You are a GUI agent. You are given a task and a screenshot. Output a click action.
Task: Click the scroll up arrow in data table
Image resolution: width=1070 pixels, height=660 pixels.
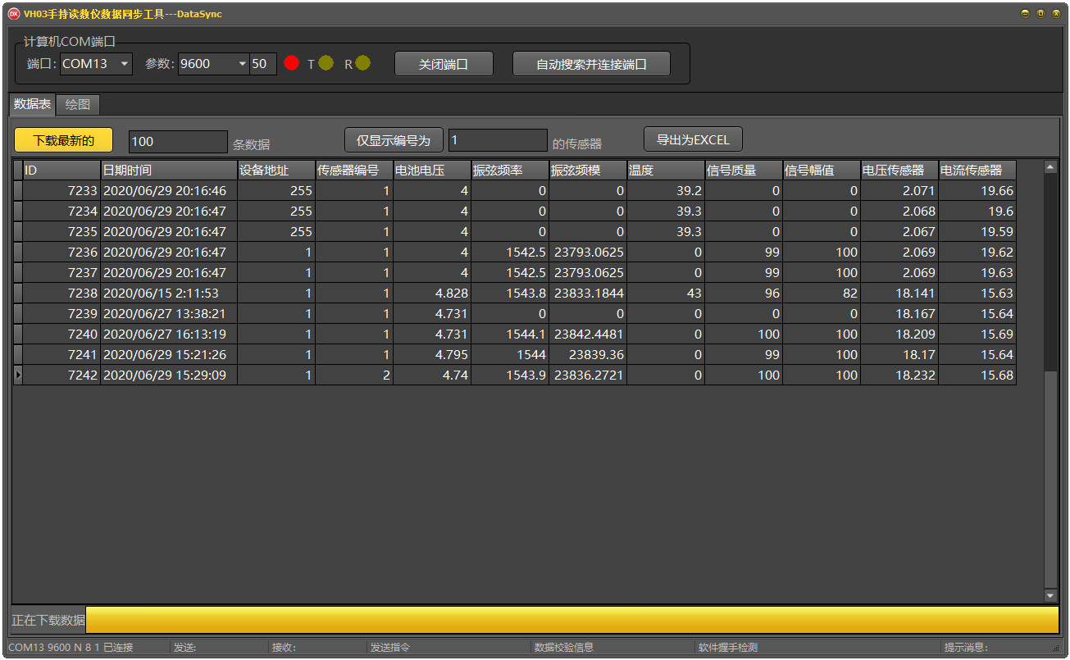pyautogui.click(x=1050, y=167)
